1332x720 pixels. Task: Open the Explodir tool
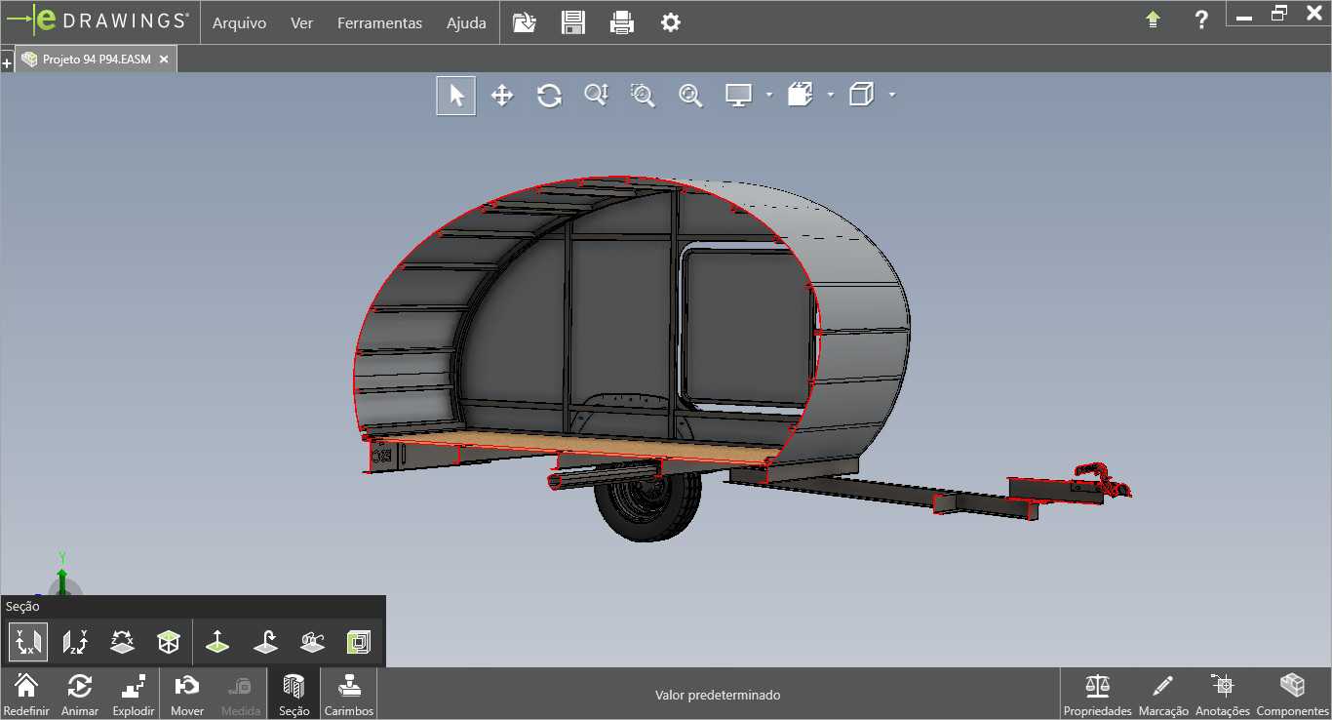(134, 694)
